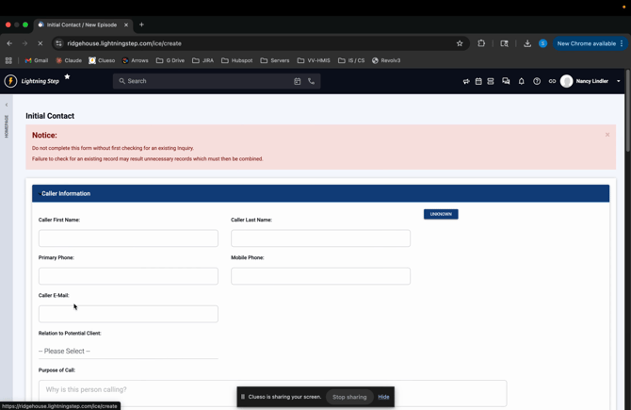Screen dimensions: 631x410
Task: Click the notifications bell icon
Action: [522, 82]
